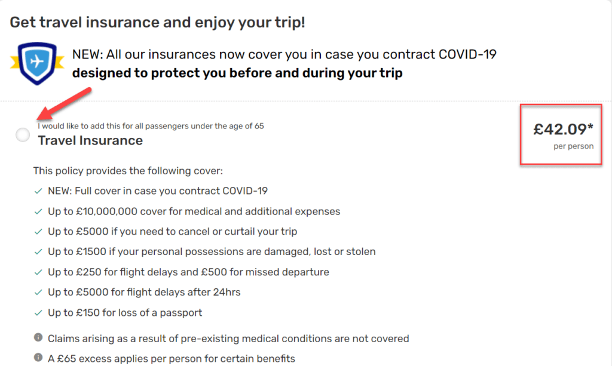612x366 pixels.
Task: Click info icon next to pre-existing conditions
Action: coord(38,337)
